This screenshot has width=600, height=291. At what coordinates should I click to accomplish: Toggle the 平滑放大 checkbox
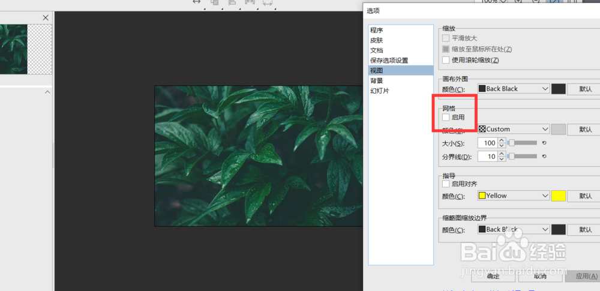pyautogui.click(x=445, y=38)
